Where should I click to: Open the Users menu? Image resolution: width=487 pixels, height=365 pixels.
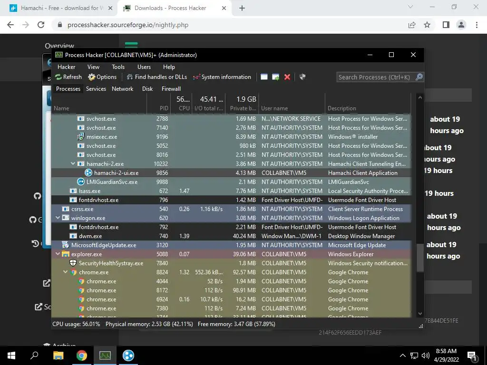point(144,67)
